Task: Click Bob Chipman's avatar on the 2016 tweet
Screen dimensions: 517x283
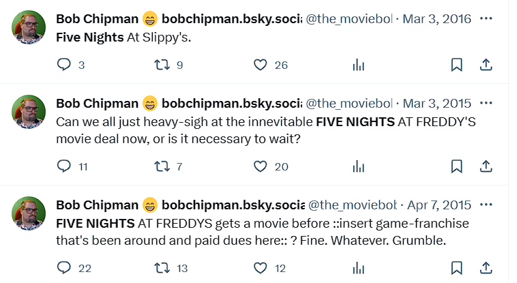Action: tap(29, 28)
